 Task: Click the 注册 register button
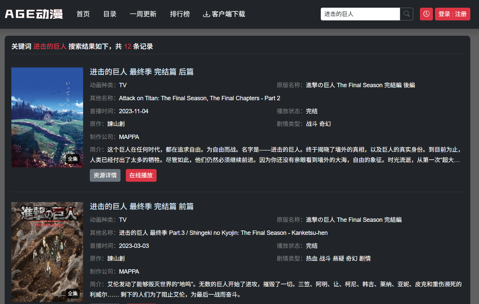point(461,14)
